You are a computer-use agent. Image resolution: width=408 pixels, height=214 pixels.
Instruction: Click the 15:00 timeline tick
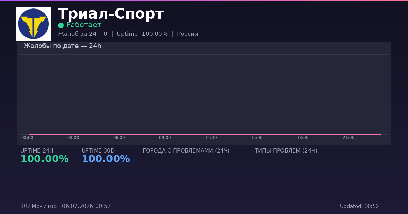point(257,138)
